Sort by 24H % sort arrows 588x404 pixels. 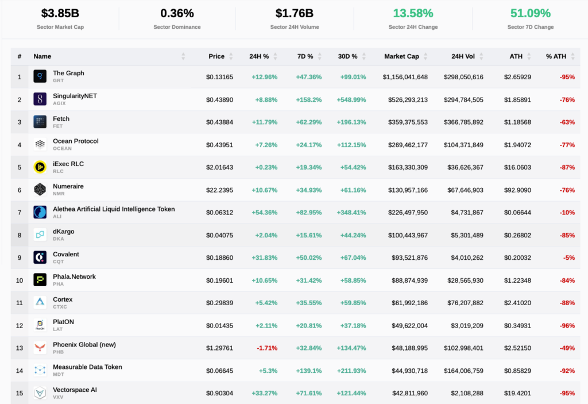(275, 56)
